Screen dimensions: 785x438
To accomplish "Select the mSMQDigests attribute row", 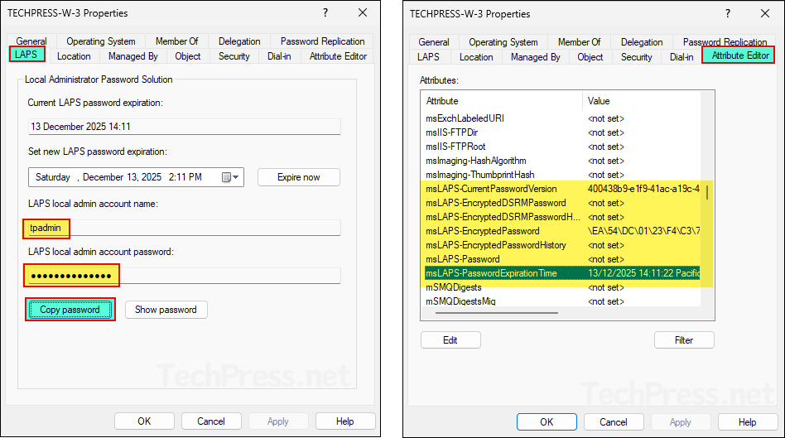I will (x=562, y=287).
